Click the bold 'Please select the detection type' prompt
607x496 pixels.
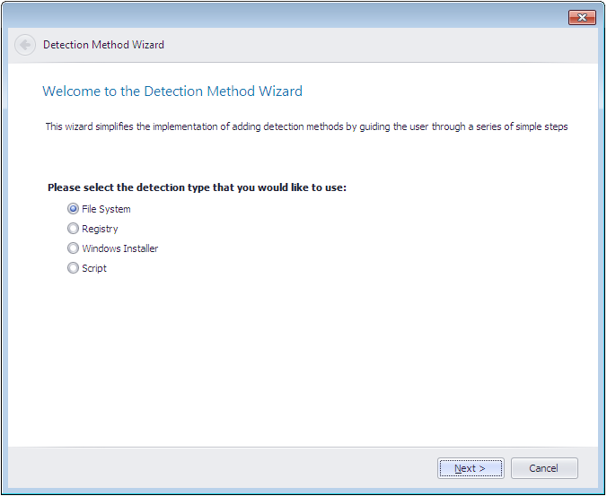click(x=197, y=187)
